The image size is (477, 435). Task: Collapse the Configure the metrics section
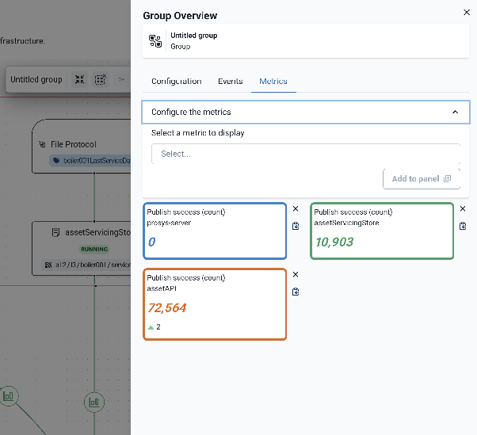tap(455, 113)
